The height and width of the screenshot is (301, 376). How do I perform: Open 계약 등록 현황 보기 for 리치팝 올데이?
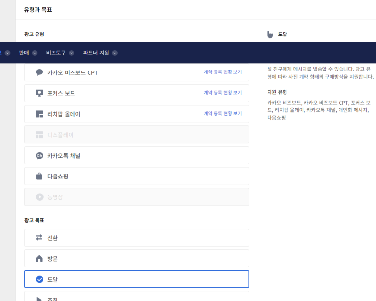(223, 113)
